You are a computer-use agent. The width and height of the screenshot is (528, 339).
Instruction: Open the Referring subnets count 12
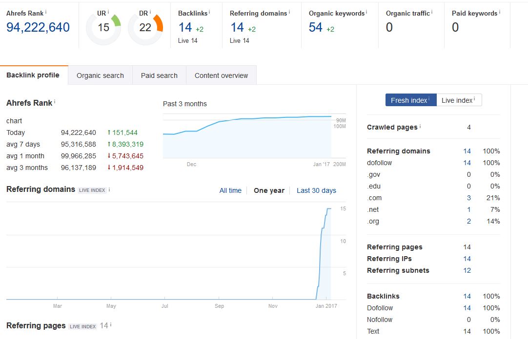[467, 270]
